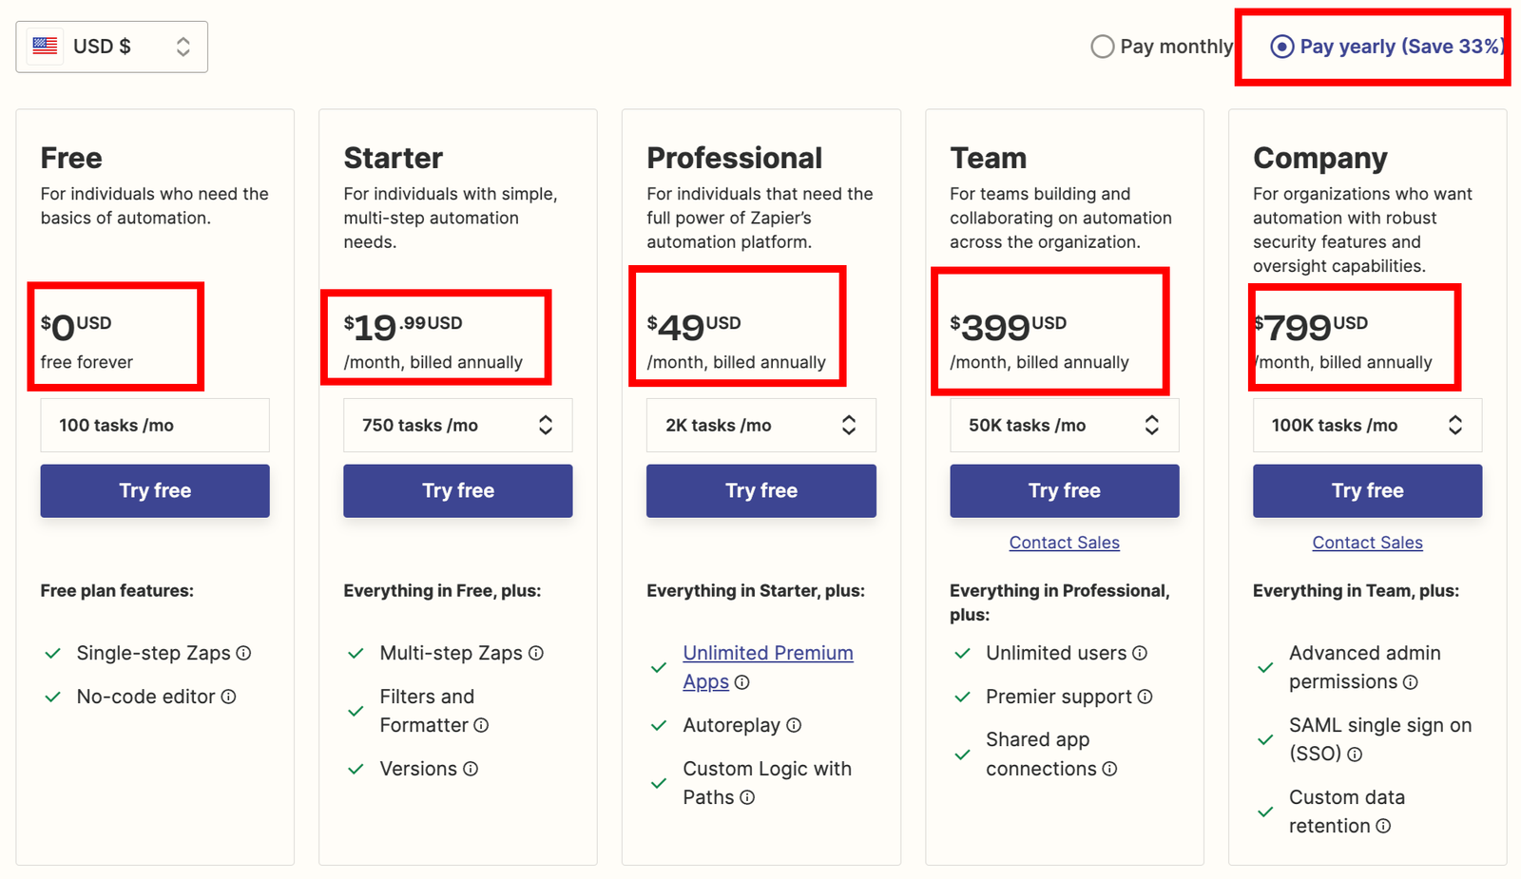This screenshot has width=1521, height=879.
Task: Click 'Everything in Free, plus:' text
Action: [x=442, y=590]
